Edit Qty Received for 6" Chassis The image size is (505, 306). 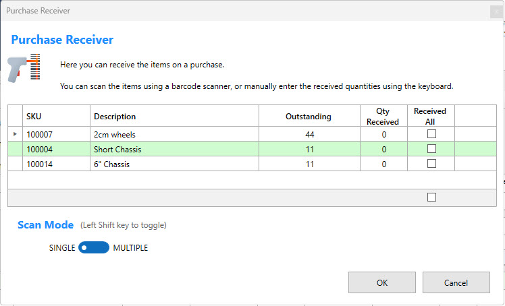coord(384,164)
